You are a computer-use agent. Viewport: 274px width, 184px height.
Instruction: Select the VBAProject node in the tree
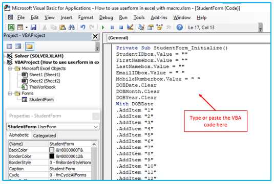click(57, 62)
